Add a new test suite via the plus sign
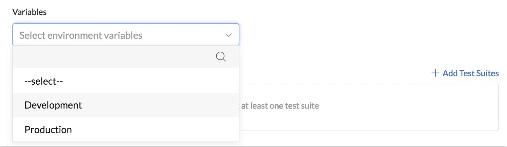This screenshot has height=147, width=507. click(435, 73)
